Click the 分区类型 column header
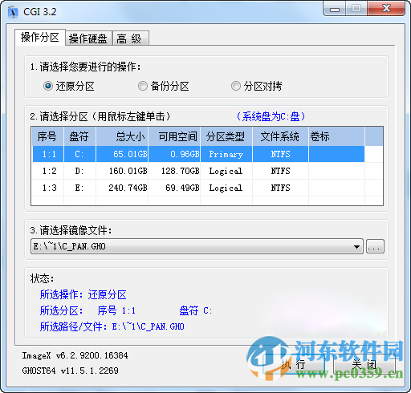The height and width of the screenshot is (393, 411). pyautogui.click(x=226, y=136)
